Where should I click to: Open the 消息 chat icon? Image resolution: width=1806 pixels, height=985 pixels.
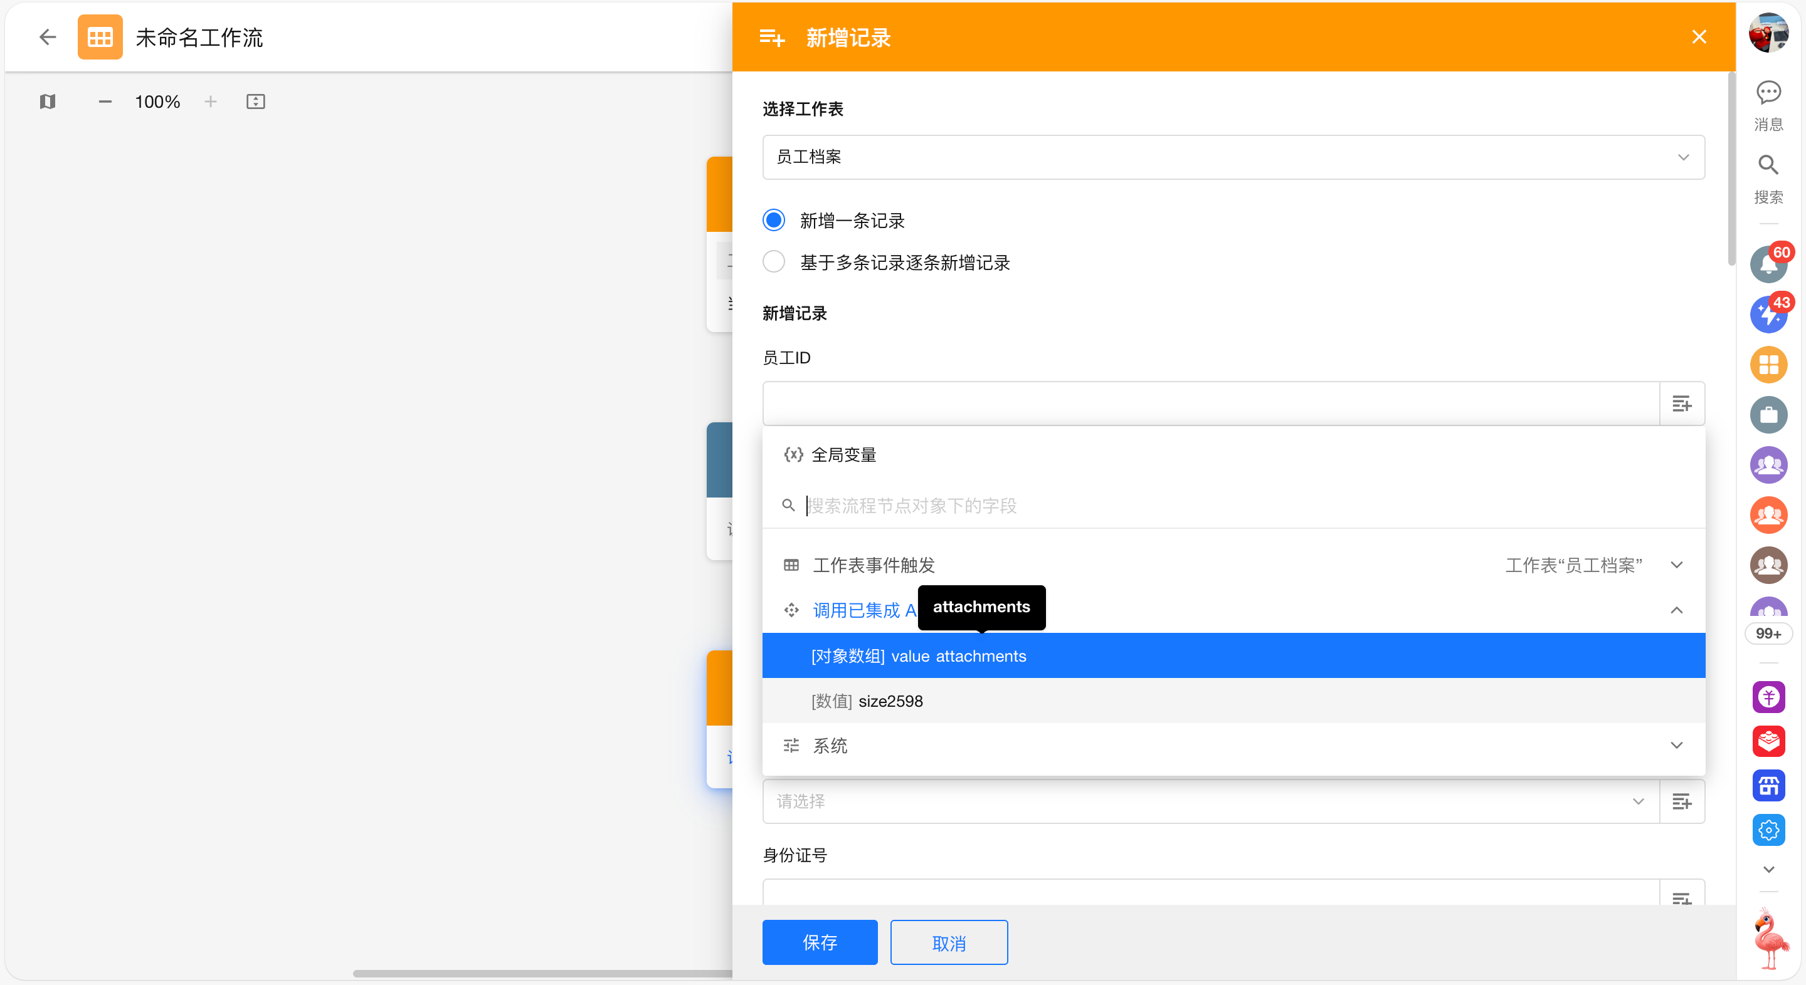(x=1768, y=93)
